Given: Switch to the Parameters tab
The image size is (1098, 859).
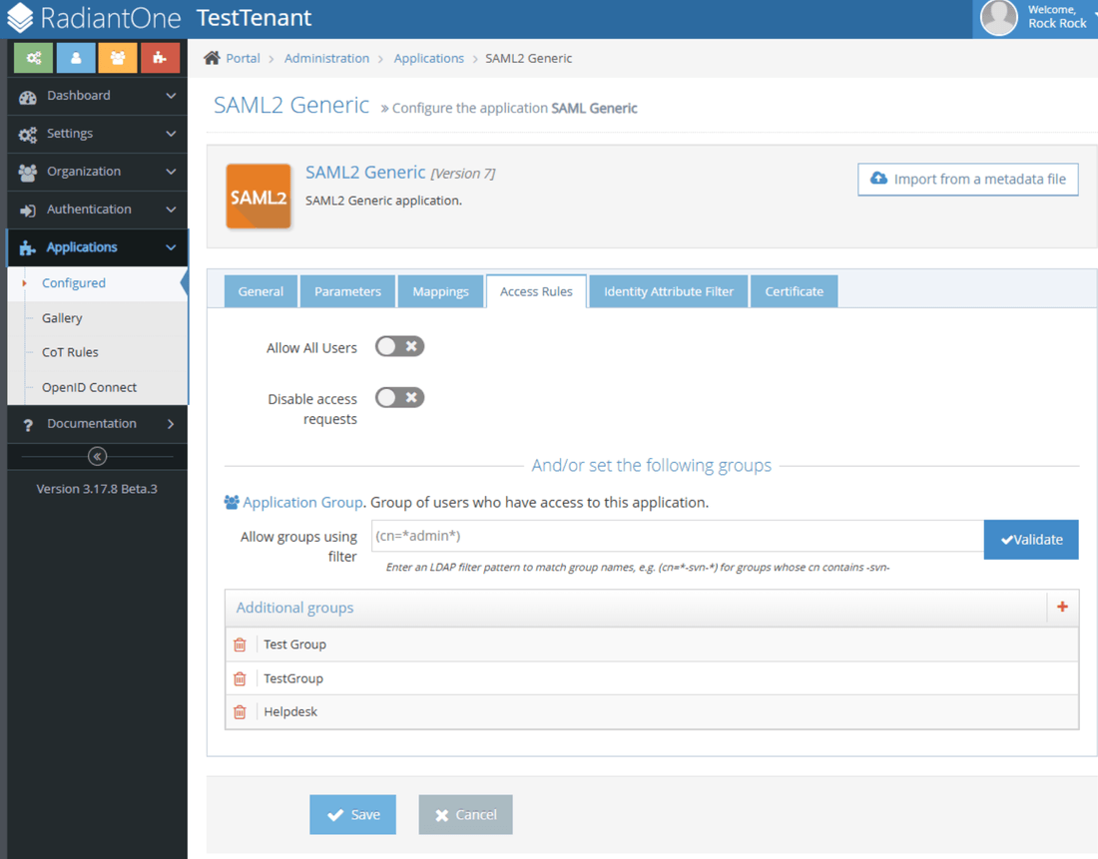Looking at the screenshot, I should coord(347,291).
